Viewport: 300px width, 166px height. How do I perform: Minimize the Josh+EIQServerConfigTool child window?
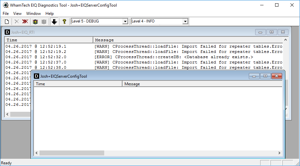pyautogui.click(x=254, y=76)
